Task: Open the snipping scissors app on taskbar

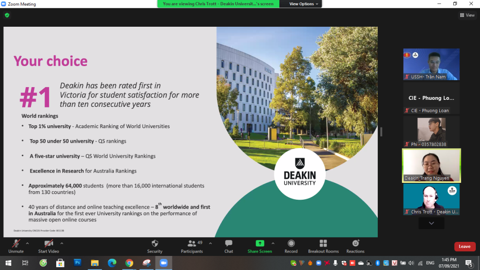Action: [x=147, y=263]
